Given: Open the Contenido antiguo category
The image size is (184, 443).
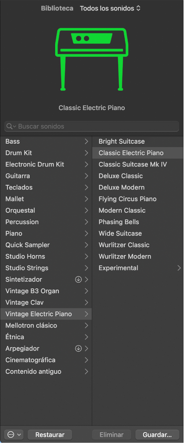Looking at the screenshot, I should (33, 372).
